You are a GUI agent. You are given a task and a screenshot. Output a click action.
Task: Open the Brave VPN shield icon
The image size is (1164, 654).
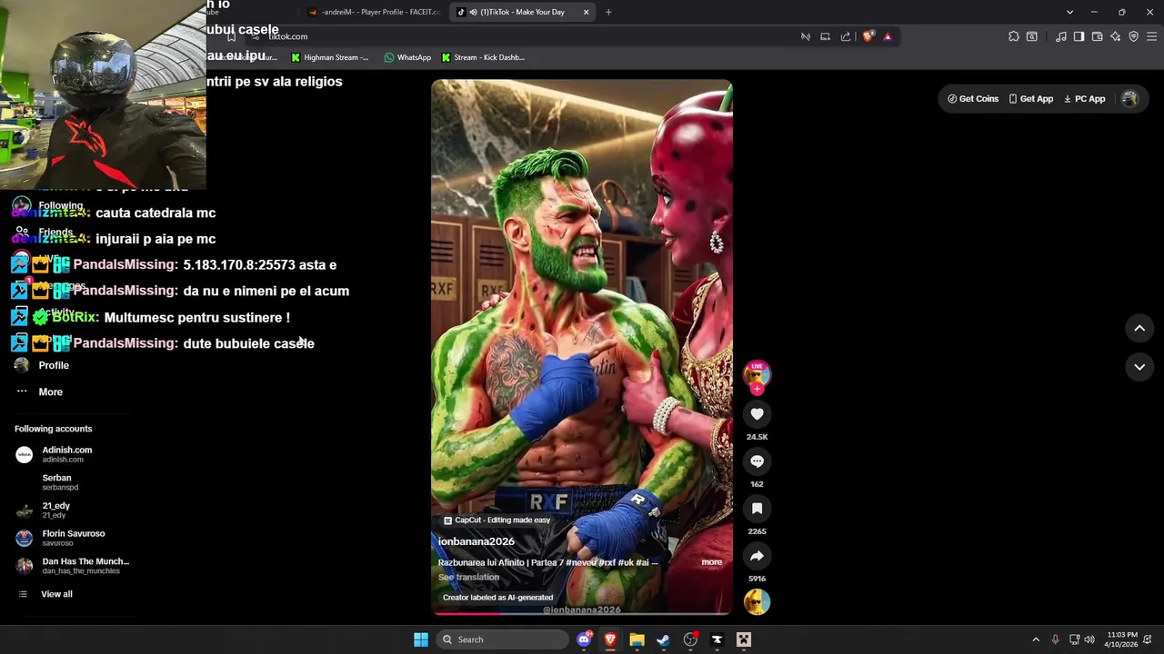(x=1134, y=36)
